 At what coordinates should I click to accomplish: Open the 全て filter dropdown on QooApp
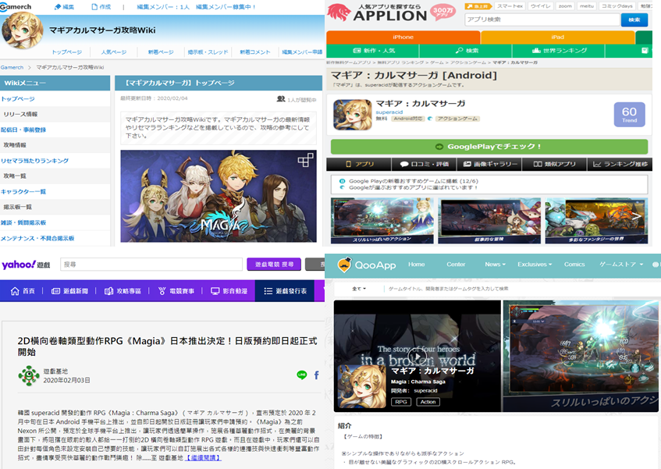[x=359, y=289]
